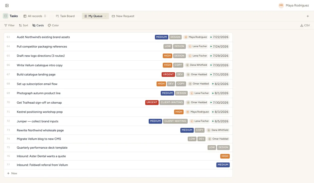Screen dimensions: 314x183
Task: Open task Rewrite Northwind wholesale page
Action: (40, 130)
